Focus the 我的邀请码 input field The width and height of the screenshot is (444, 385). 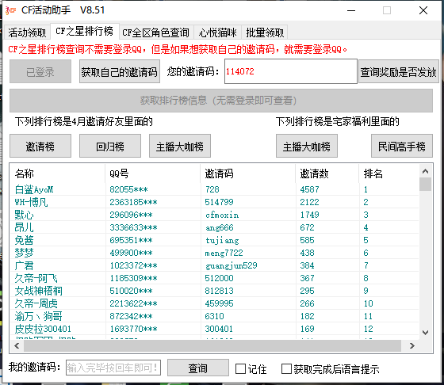pyautogui.click(x=113, y=368)
